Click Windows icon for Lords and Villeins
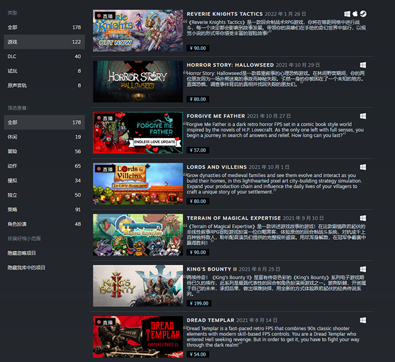Image resolution: width=395 pixels, height=362 pixels. [363, 167]
